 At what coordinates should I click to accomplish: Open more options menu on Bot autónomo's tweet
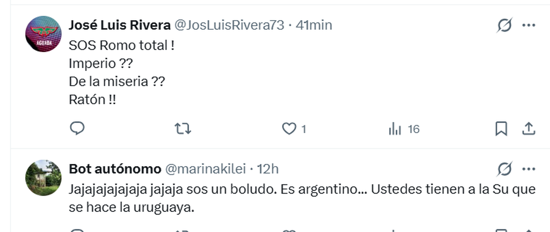(528, 169)
